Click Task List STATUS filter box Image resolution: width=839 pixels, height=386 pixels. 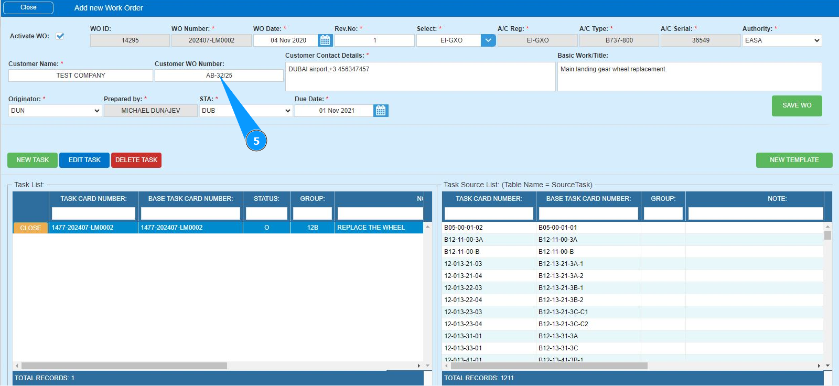coord(266,213)
